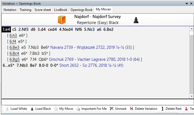Click the scrollbar down arrow
Screen dimensions: 194x115
tap(192, 96)
